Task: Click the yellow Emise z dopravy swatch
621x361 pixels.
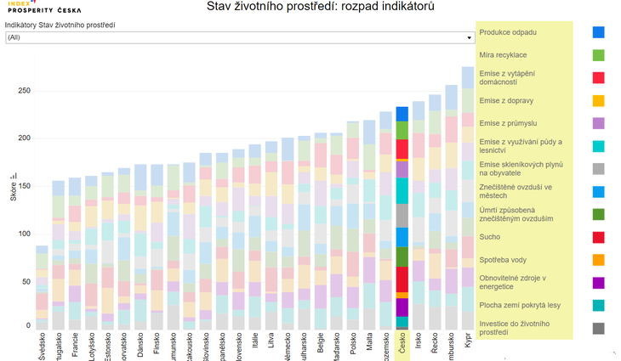Action: point(598,101)
